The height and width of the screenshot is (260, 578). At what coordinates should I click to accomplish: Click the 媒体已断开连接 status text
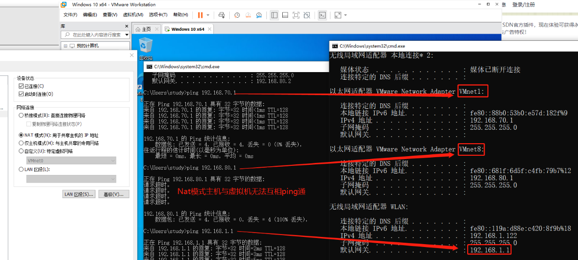tap(495, 70)
